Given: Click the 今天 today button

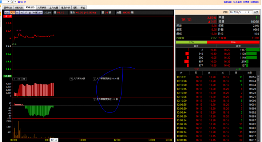Looking at the screenshot, I should (x=256, y=12).
